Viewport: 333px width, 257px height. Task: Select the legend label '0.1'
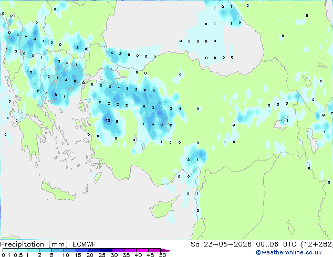coord(6,255)
